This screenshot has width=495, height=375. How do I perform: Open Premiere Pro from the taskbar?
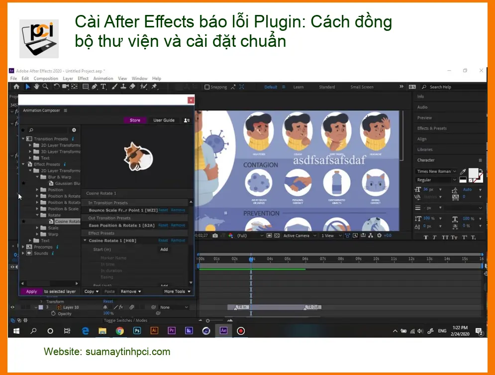coord(172,331)
